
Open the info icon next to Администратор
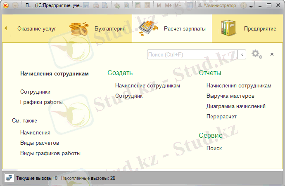point(244,6)
